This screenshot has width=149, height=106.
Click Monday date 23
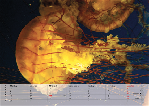(11, 98)
